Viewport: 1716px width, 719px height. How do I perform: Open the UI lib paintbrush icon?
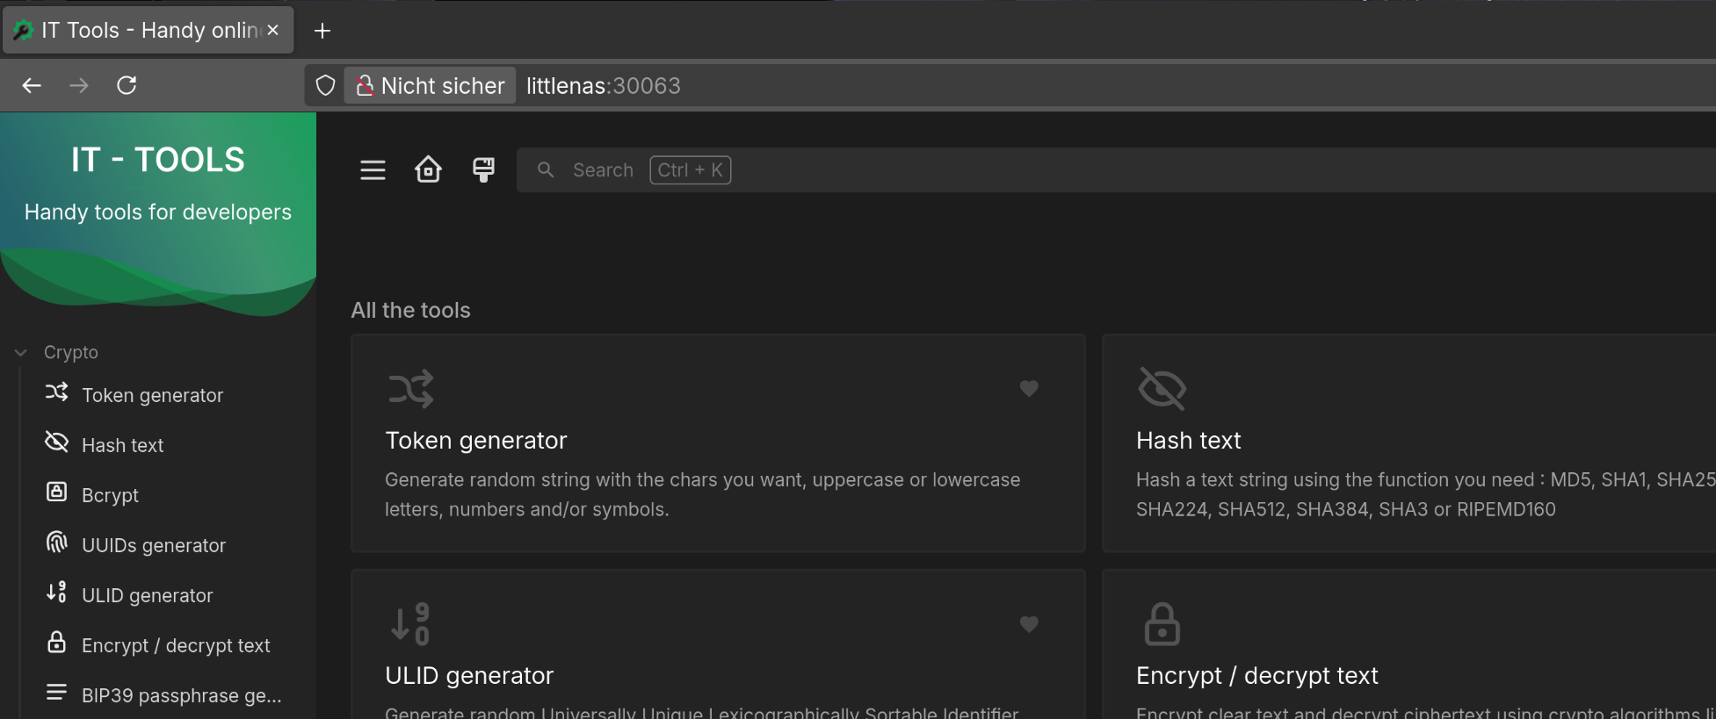tap(483, 169)
